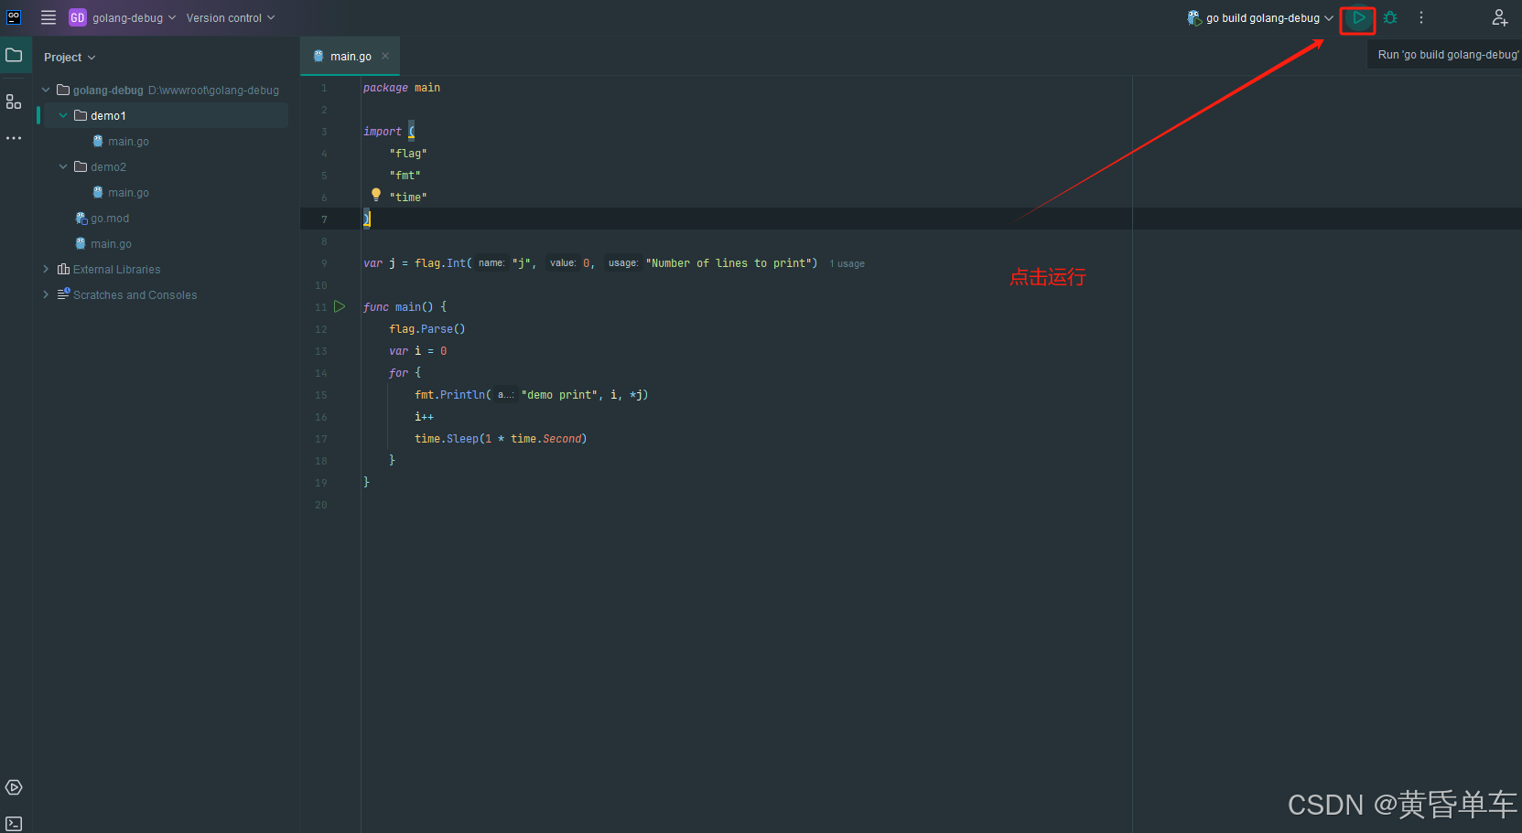Viewport: 1522px width, 833px height.
Task: Collapse the demo2 folder
Action: tap(63, 166)
